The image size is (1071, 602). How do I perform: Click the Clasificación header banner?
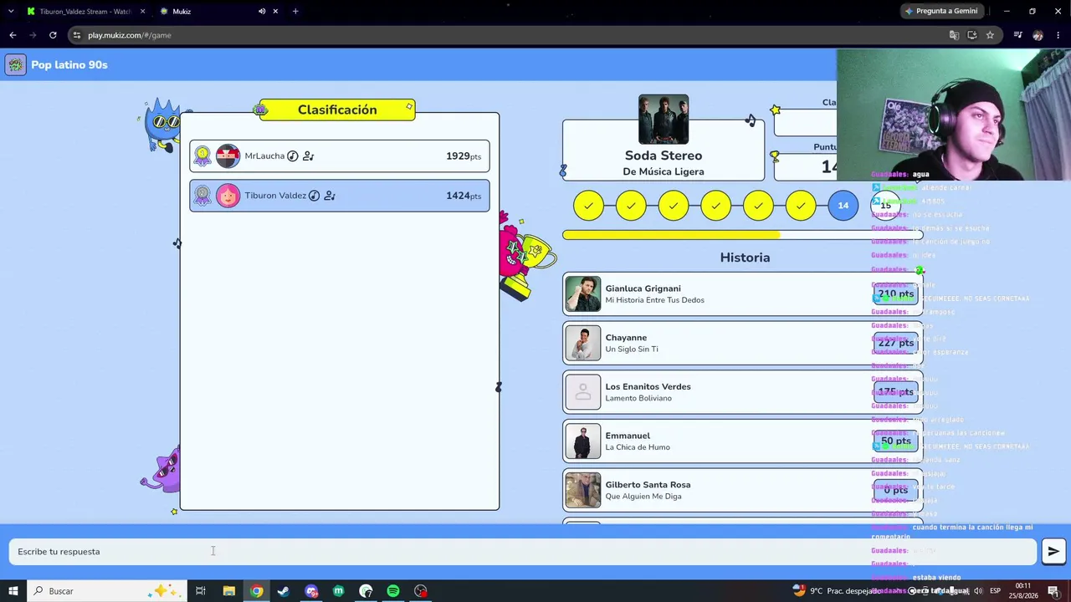coord(337,110)
